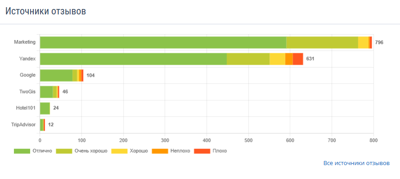Click the TripAdvisor bar
Viewport: 400px width, 179px height.
42,125
